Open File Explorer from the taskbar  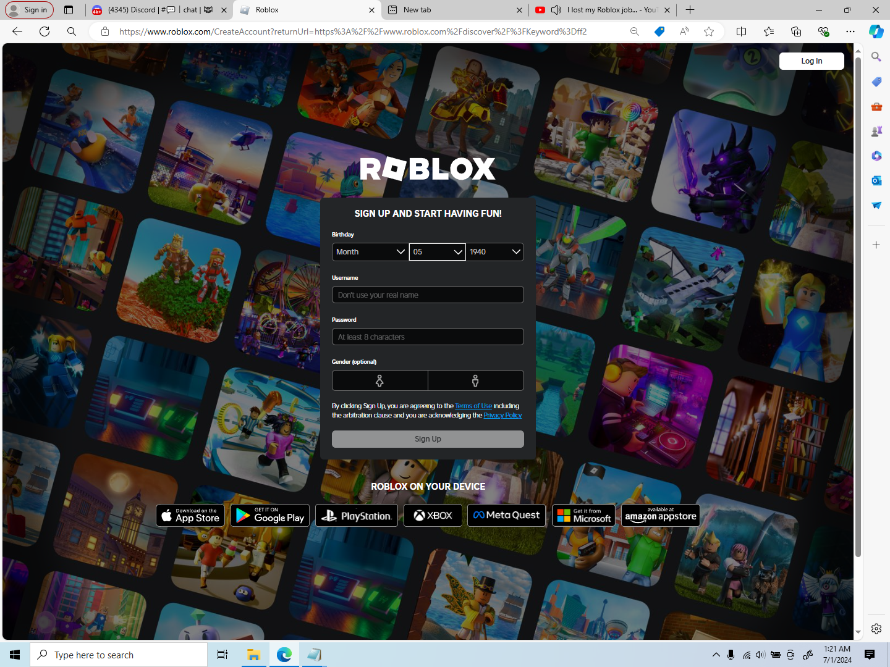253,655
